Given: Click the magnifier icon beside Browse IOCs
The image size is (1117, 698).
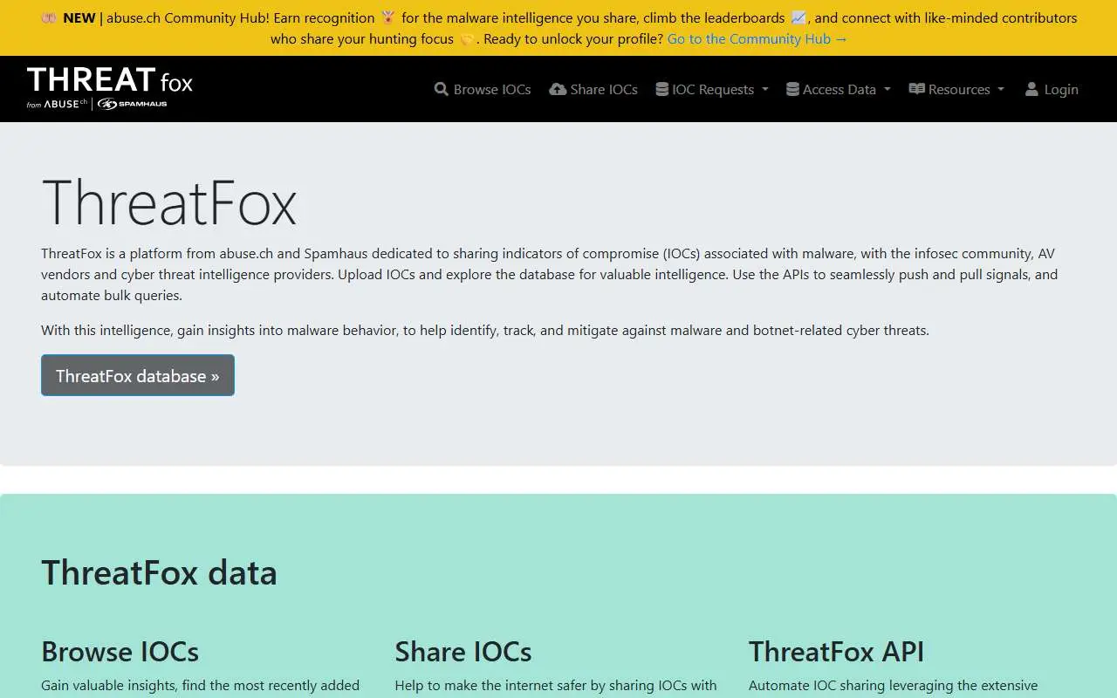Looking at the screenshot, I should (x=442, y=89).
